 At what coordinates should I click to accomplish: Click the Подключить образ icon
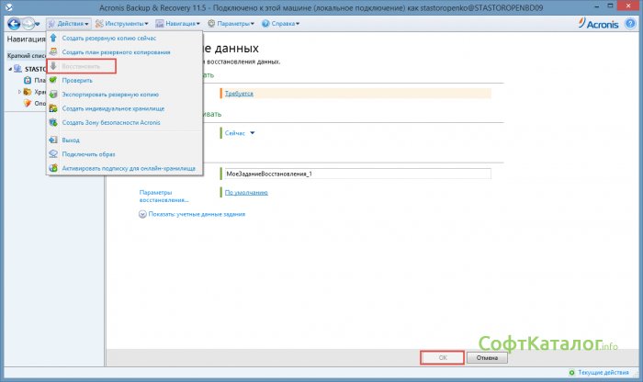tap(53, 154)
